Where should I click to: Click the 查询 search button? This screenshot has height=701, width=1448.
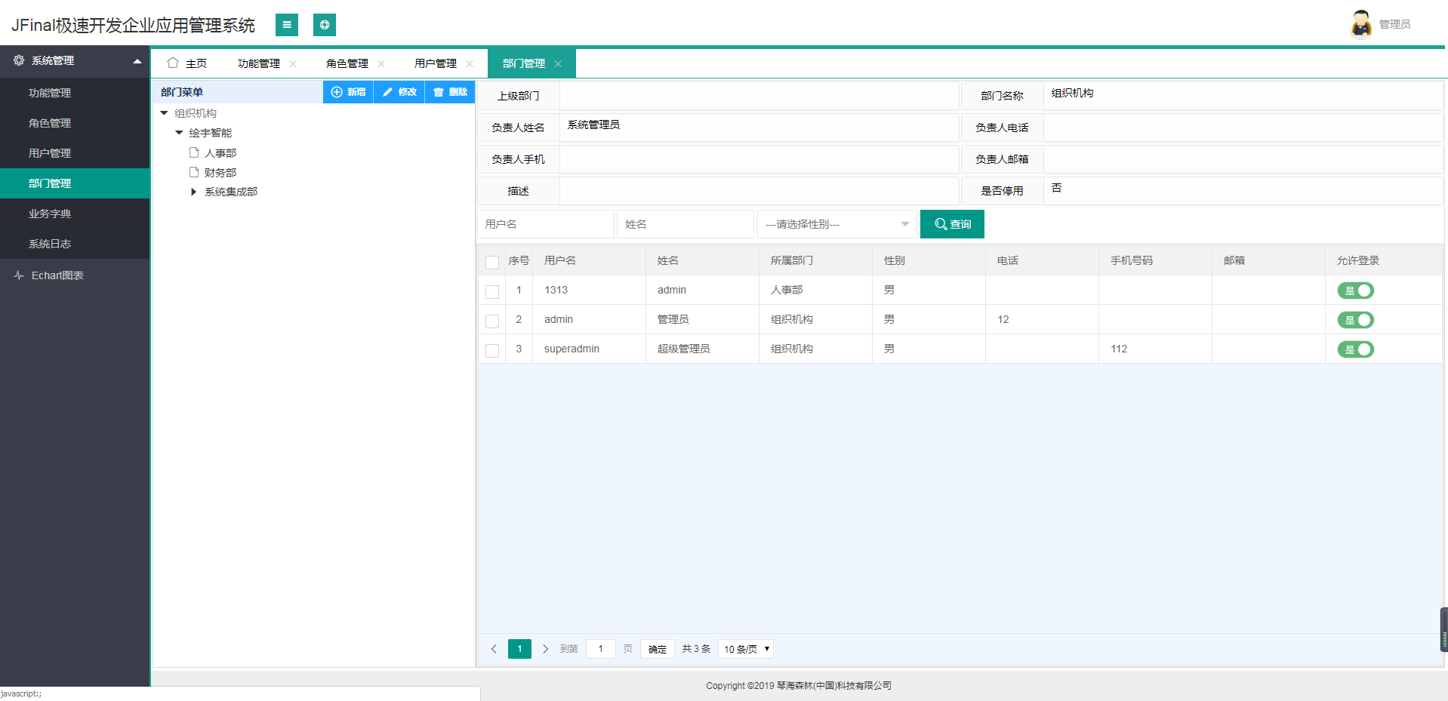pyautogui.click(x=952, y=224)
